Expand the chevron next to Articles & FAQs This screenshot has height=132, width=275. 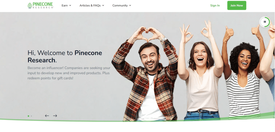(x=103, y=5)
